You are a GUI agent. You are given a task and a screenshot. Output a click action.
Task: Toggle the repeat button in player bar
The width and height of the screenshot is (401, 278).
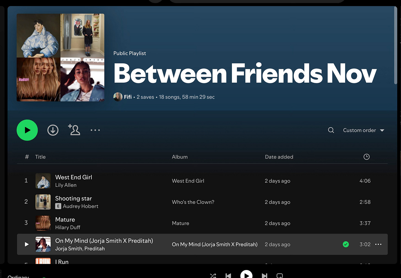click(280, 276)
